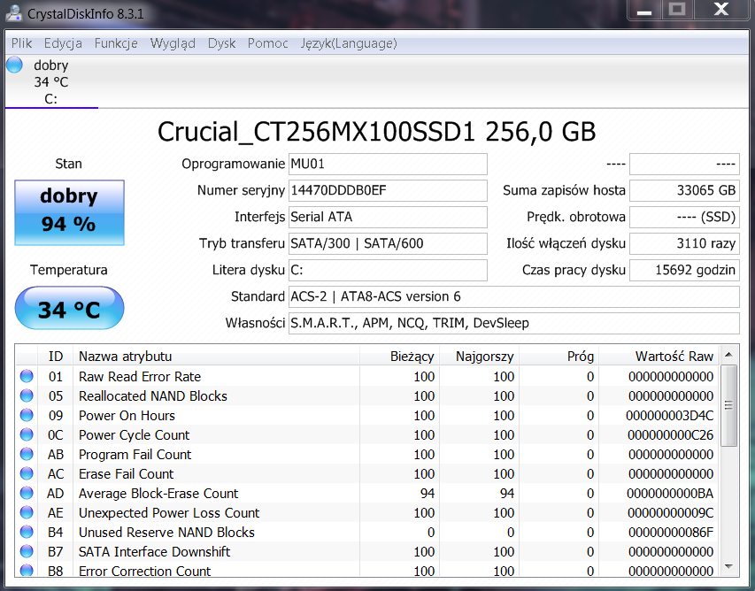Click the blue status orb for Program Fail Count

(x=27, y=454)
